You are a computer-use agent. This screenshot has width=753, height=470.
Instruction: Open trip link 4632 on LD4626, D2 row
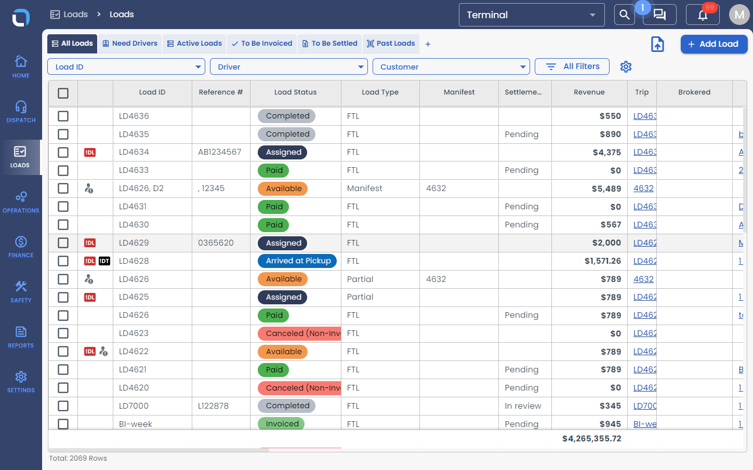tap(643, 189)
